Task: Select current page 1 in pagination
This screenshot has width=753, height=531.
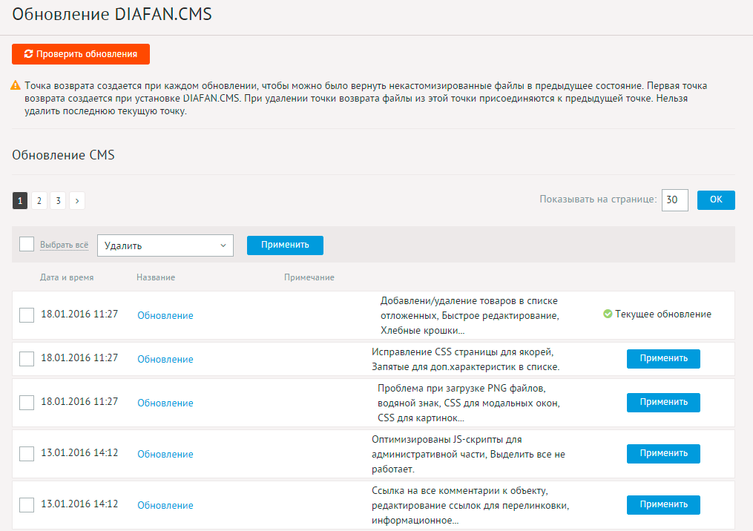Action: click(x=20, y=201)
